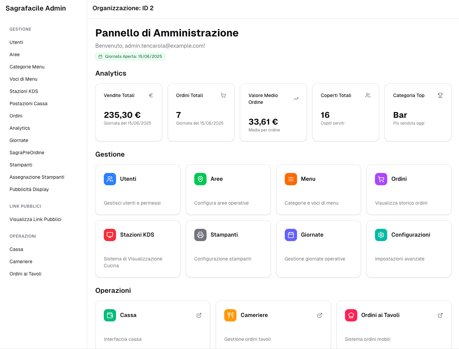Select the green Aree location pin icon
This screenshot has height=349, width=459.
pyautogui.click(x=200, y=179)
